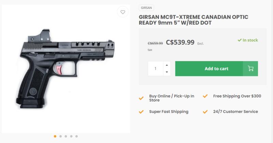Click the green In stock checkmark
Screen dimensions: 273x143
click(240, 40)
